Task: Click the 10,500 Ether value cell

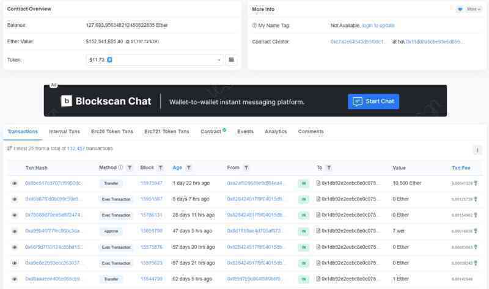Action: [407, 183]
